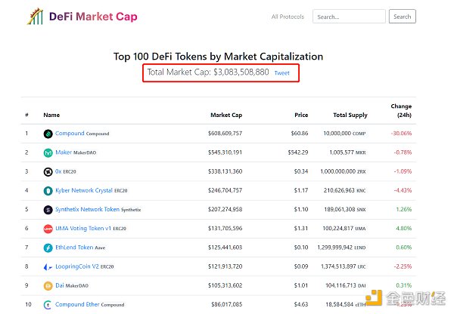Click the Dai token icon
Screen dimensions: 454x314
coord(48,286)
